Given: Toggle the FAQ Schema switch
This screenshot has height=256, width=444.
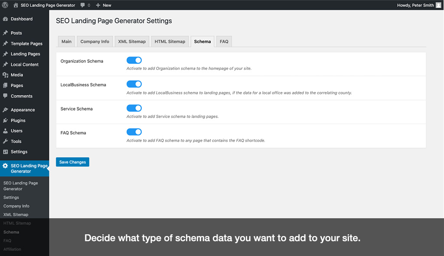Looking at the screenshot, I should pyautogui.click(x=134, y=132).
